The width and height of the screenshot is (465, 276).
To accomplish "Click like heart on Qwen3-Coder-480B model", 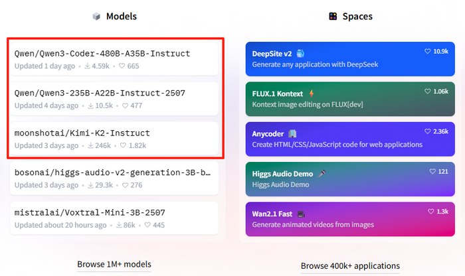I will point(122,66).
